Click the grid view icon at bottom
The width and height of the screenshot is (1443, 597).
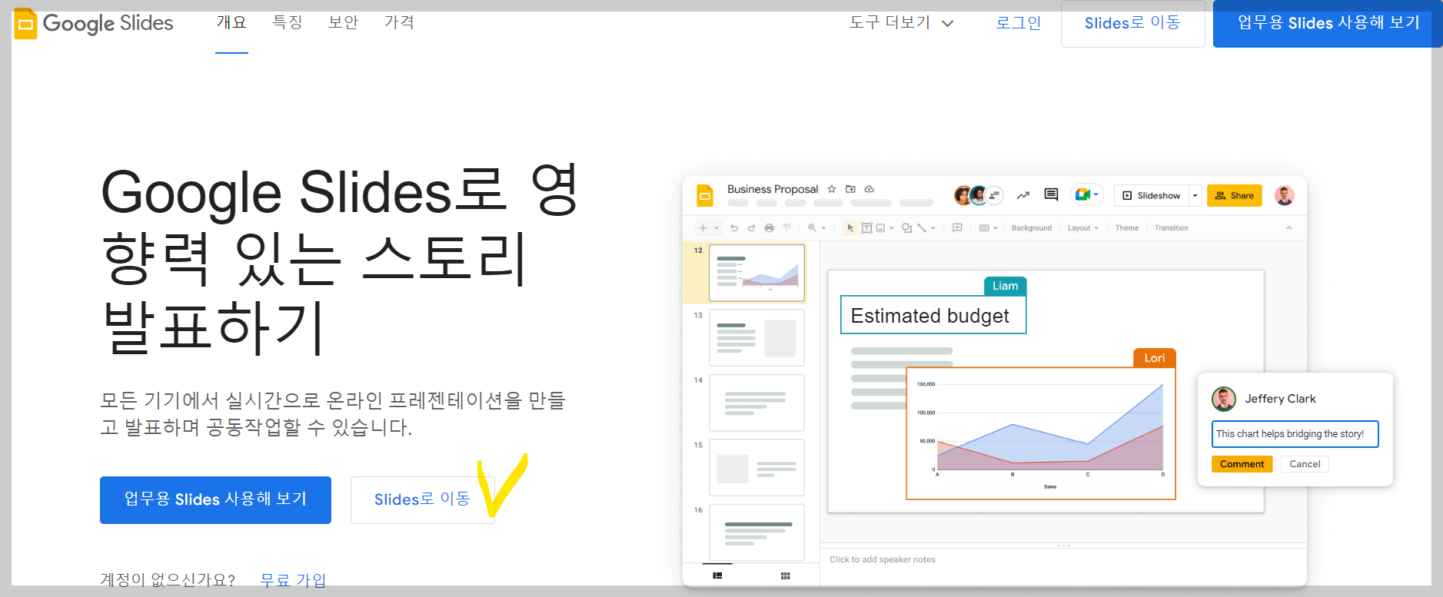click(x=786, y=575)
